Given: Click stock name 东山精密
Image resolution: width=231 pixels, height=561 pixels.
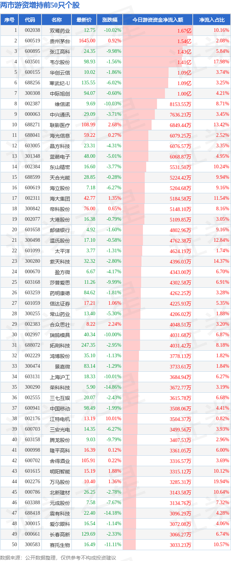Looking at the screenshot, I should [60, 167].
